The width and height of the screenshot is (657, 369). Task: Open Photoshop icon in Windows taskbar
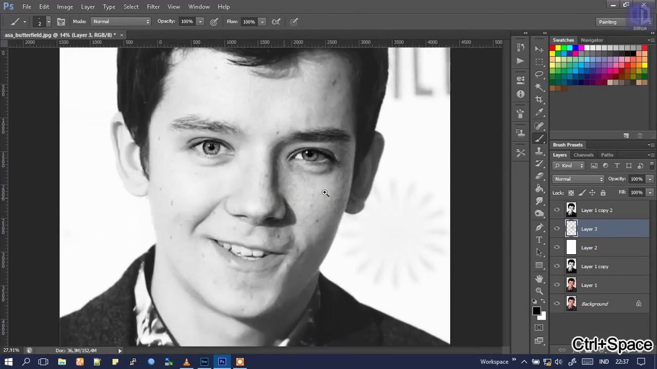(x=222, y=362)
